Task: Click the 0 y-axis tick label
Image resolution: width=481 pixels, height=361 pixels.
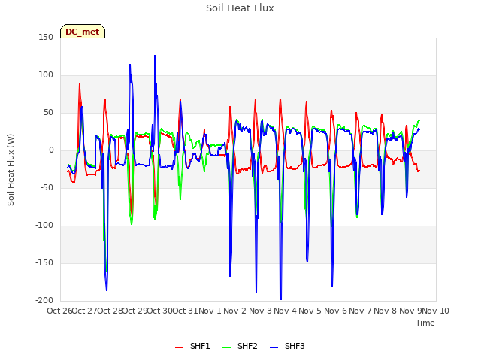Action: (51, 150)
